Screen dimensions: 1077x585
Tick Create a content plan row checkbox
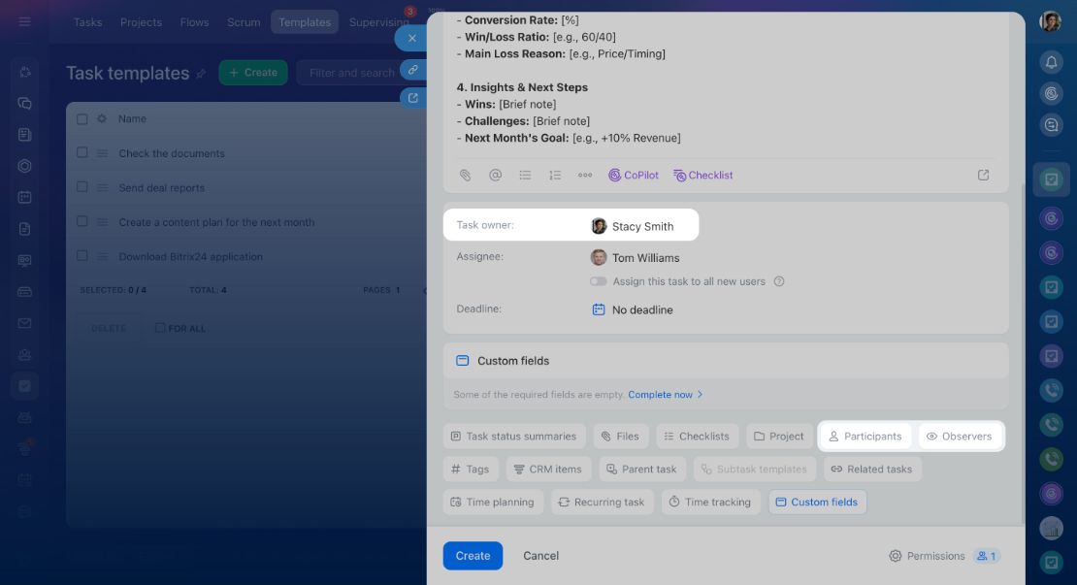(x=82, y=221)
